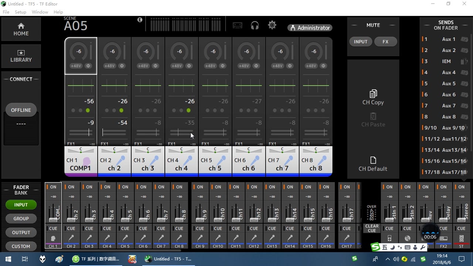
Task: Click the IEM send icon
Action: point(464,61)
